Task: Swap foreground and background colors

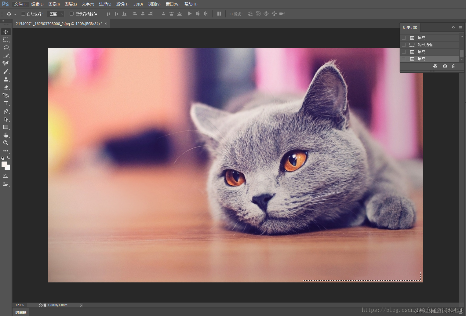Action: click(x=8, y=158)
